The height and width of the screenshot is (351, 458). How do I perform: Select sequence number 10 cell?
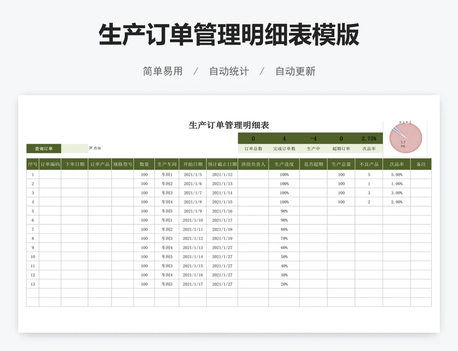coord(33,257)
